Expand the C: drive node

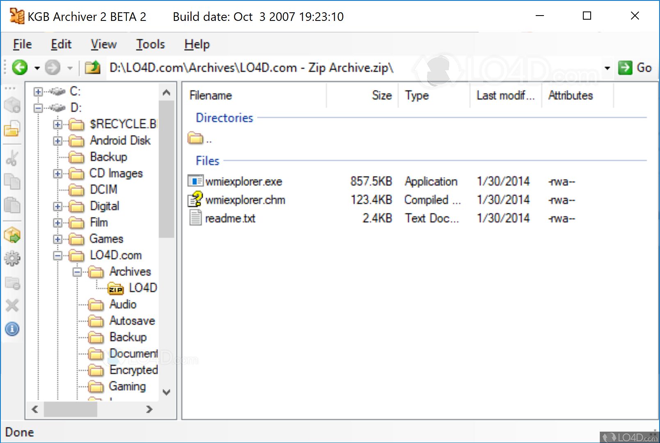(38, 92)
